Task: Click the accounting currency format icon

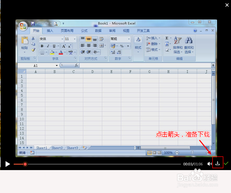Action: click(x=113, y=46)
